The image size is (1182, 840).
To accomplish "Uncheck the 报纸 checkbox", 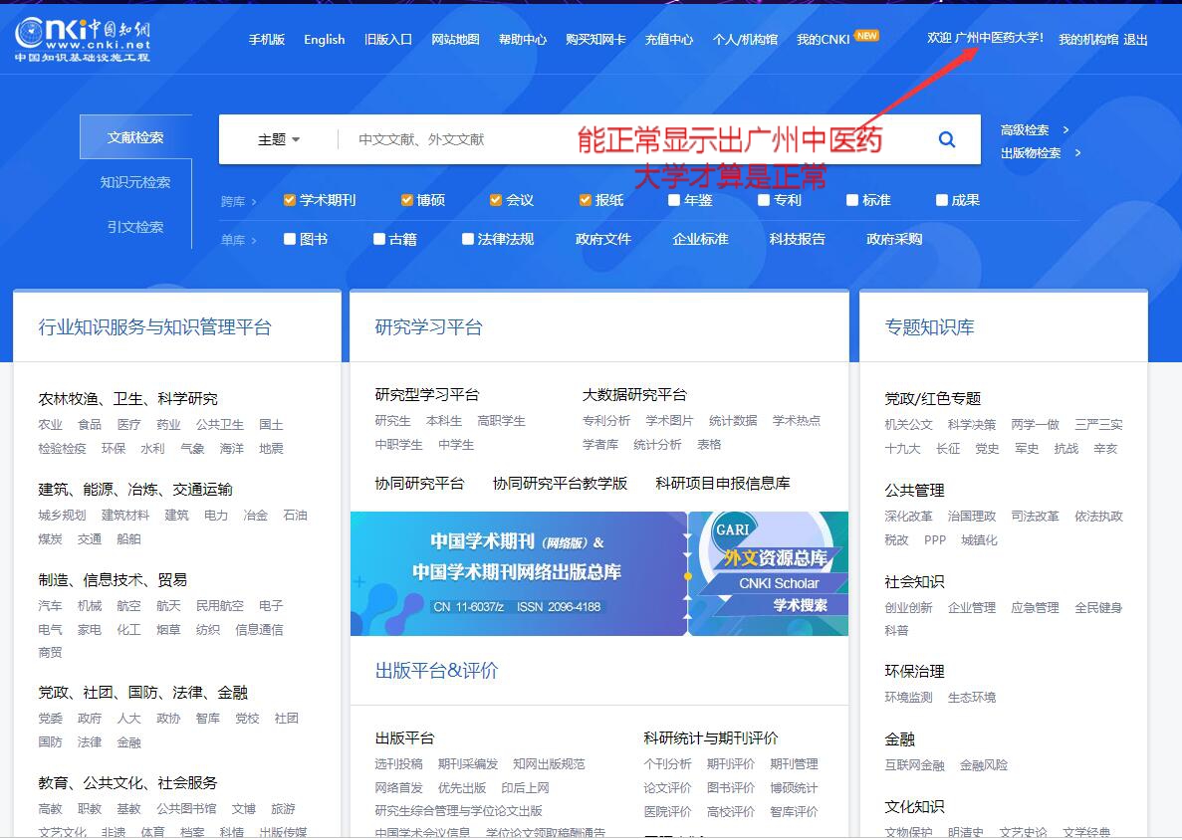I will pos(585,200).
